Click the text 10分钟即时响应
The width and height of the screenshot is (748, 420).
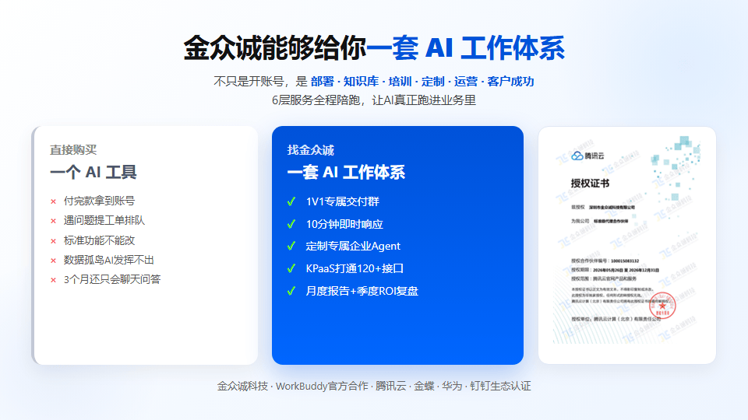pyautogui.click(x=344, y=224)
